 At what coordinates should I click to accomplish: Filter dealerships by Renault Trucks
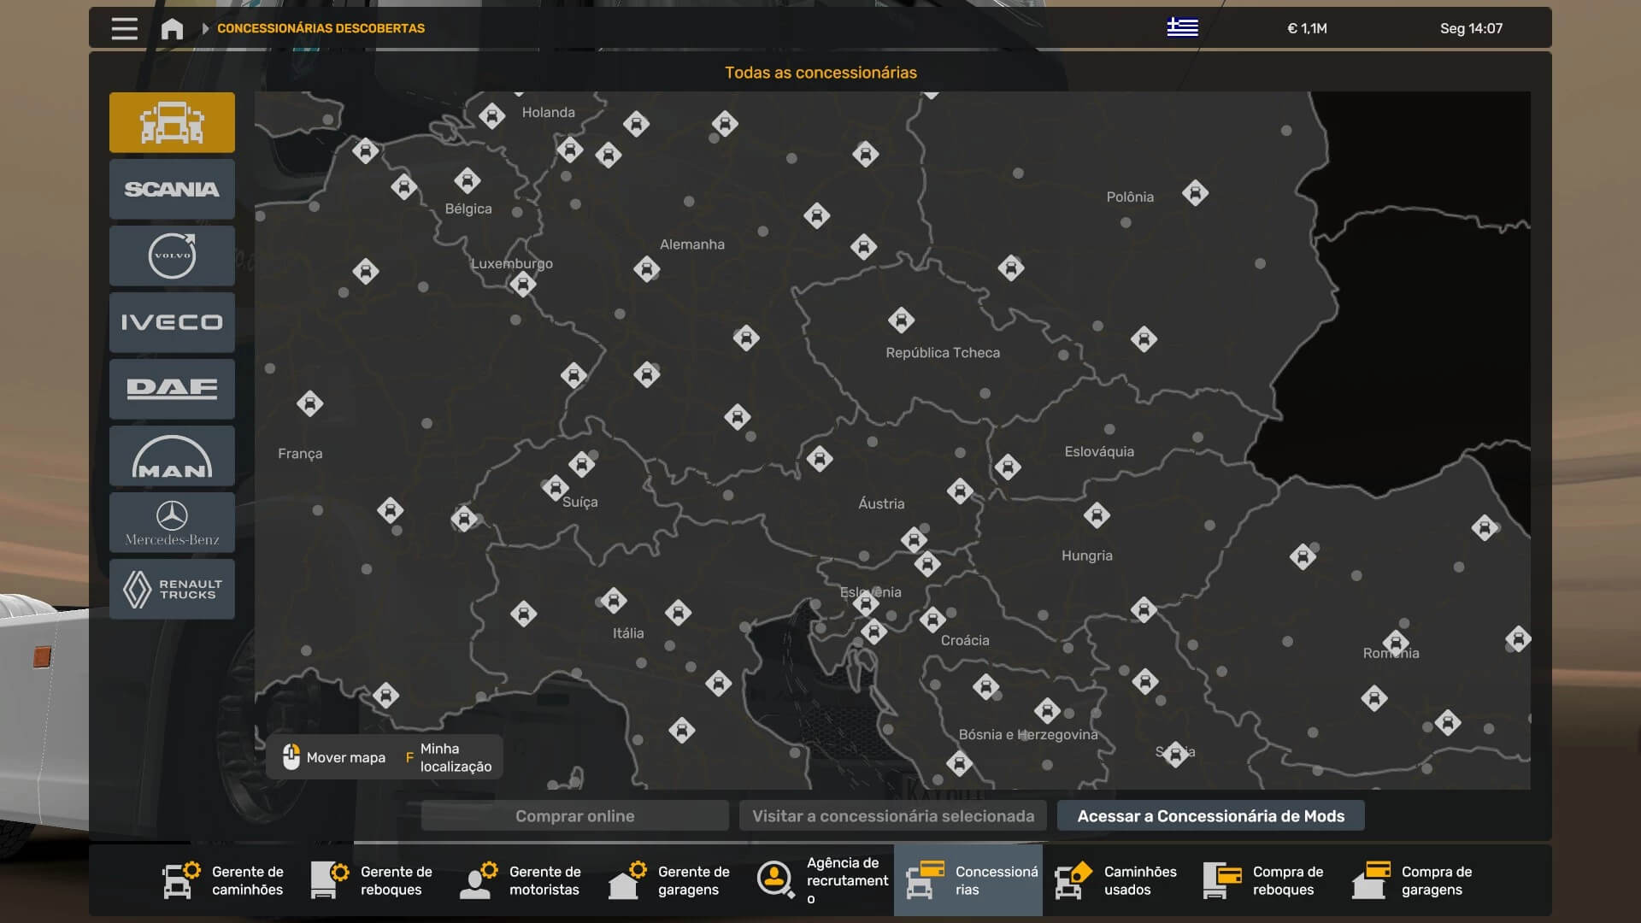click(x=172, y=589)
